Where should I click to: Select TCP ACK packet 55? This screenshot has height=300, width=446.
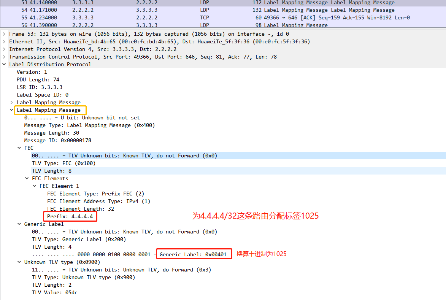point(223,17)
